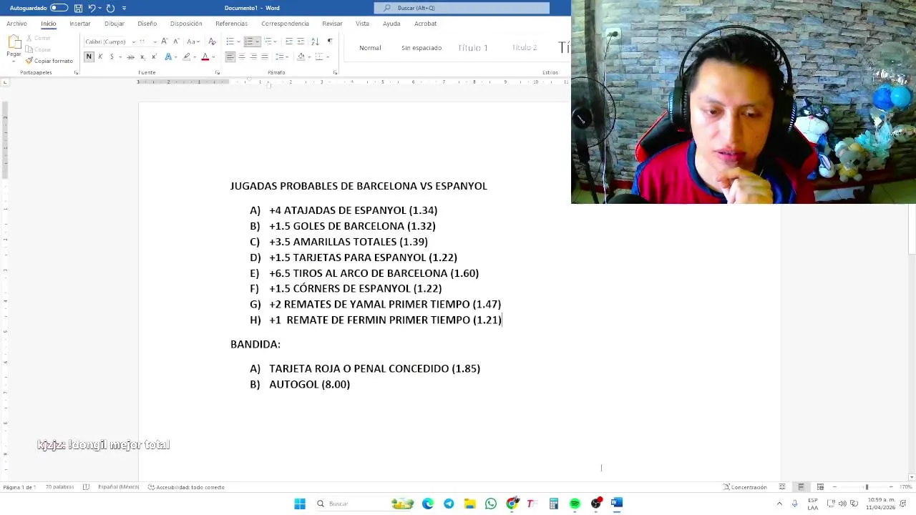Apply the red font color
The image size is (916, 515).
coord(205,57)
